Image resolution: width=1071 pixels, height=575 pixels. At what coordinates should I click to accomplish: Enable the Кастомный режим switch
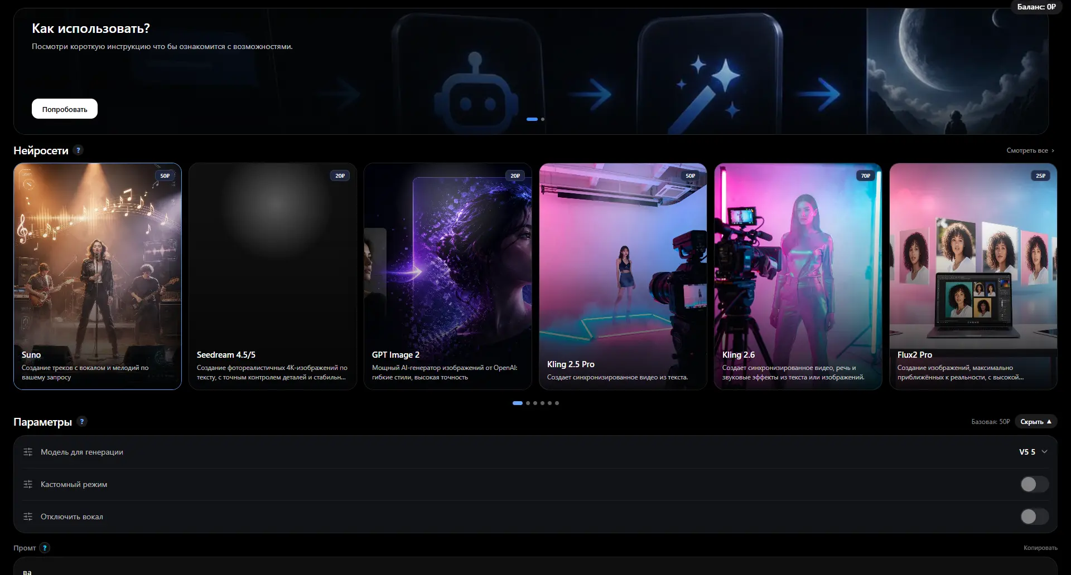point(1034,484)
